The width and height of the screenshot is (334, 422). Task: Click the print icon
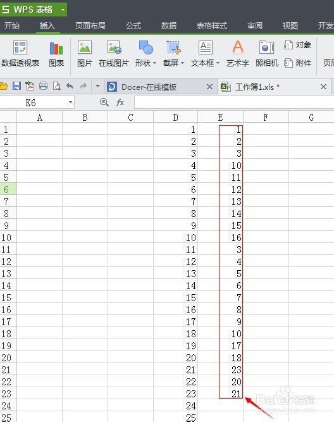43,86
